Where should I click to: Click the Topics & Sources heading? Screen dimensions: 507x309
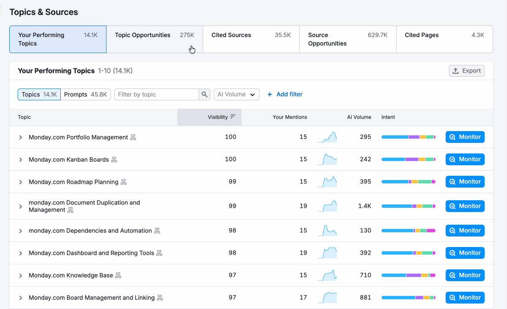coord(44,12)
